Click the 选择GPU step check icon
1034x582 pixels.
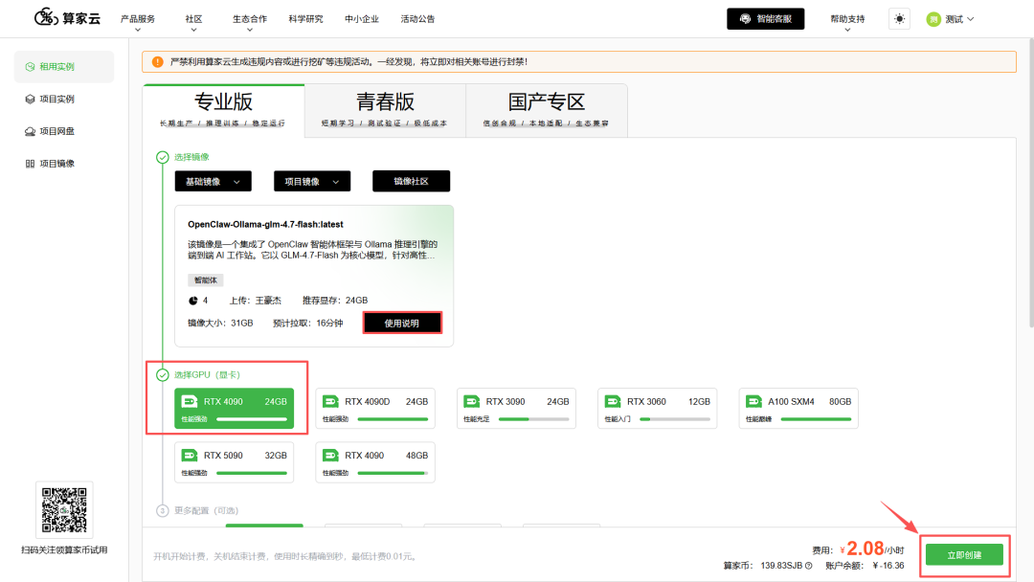point(162,375)
